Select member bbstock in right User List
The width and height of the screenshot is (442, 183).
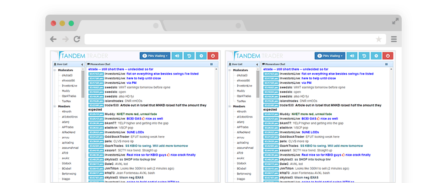(242, 163)
